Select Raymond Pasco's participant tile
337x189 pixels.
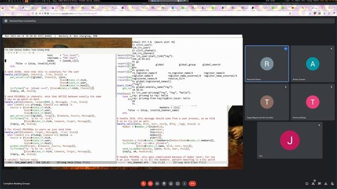(x=267, y=64)
